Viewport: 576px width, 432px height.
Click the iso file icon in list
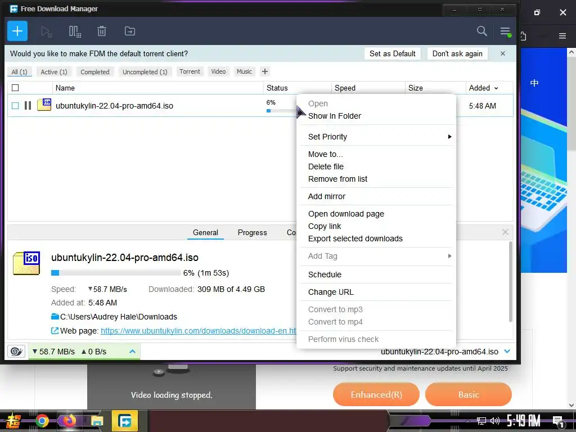click(44, 105)
